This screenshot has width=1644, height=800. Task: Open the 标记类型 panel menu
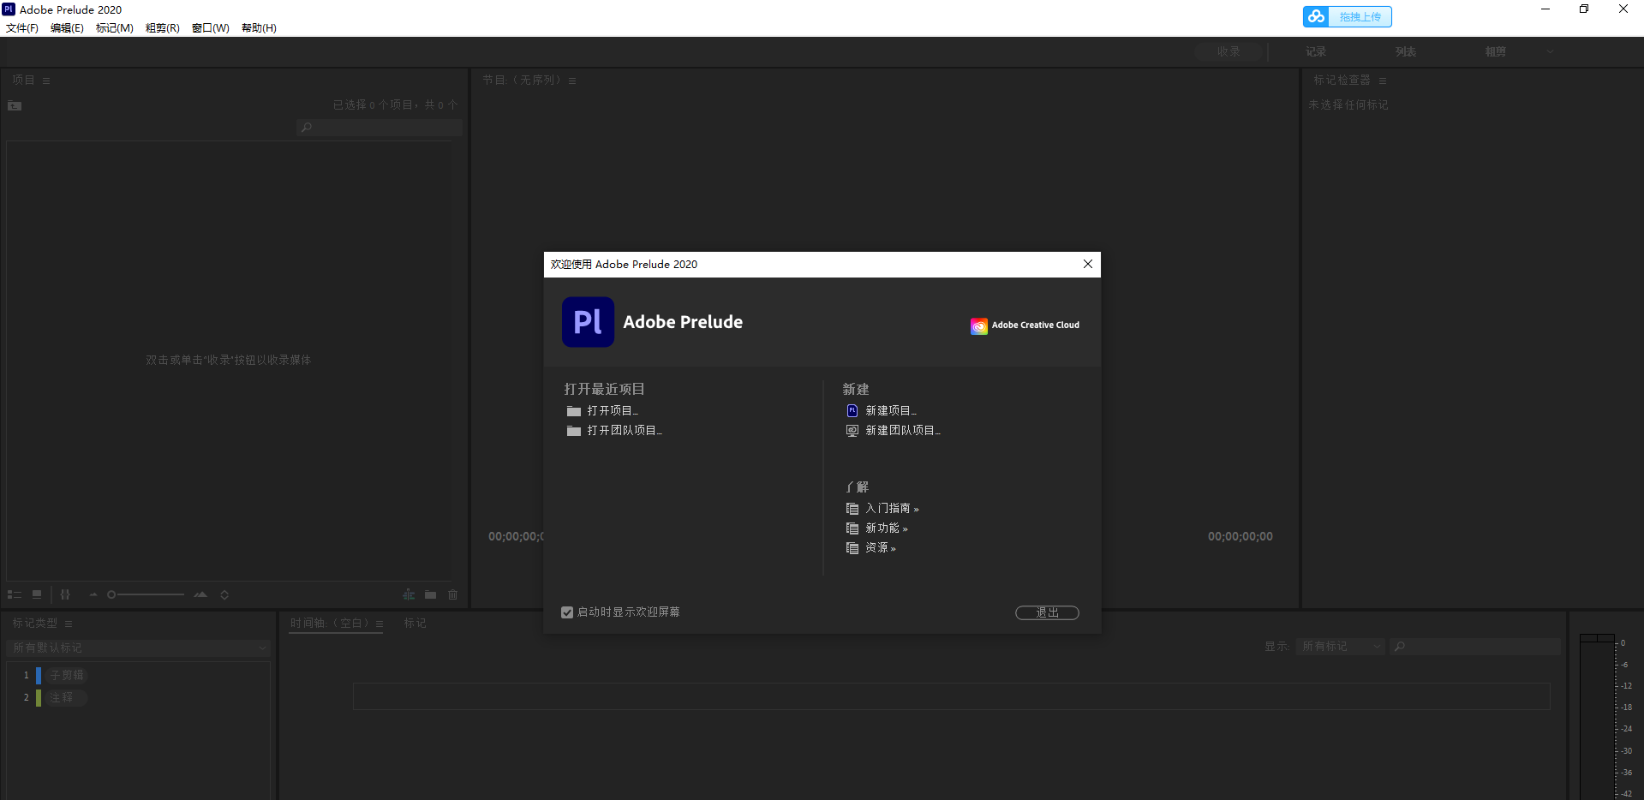click(69, 624)
